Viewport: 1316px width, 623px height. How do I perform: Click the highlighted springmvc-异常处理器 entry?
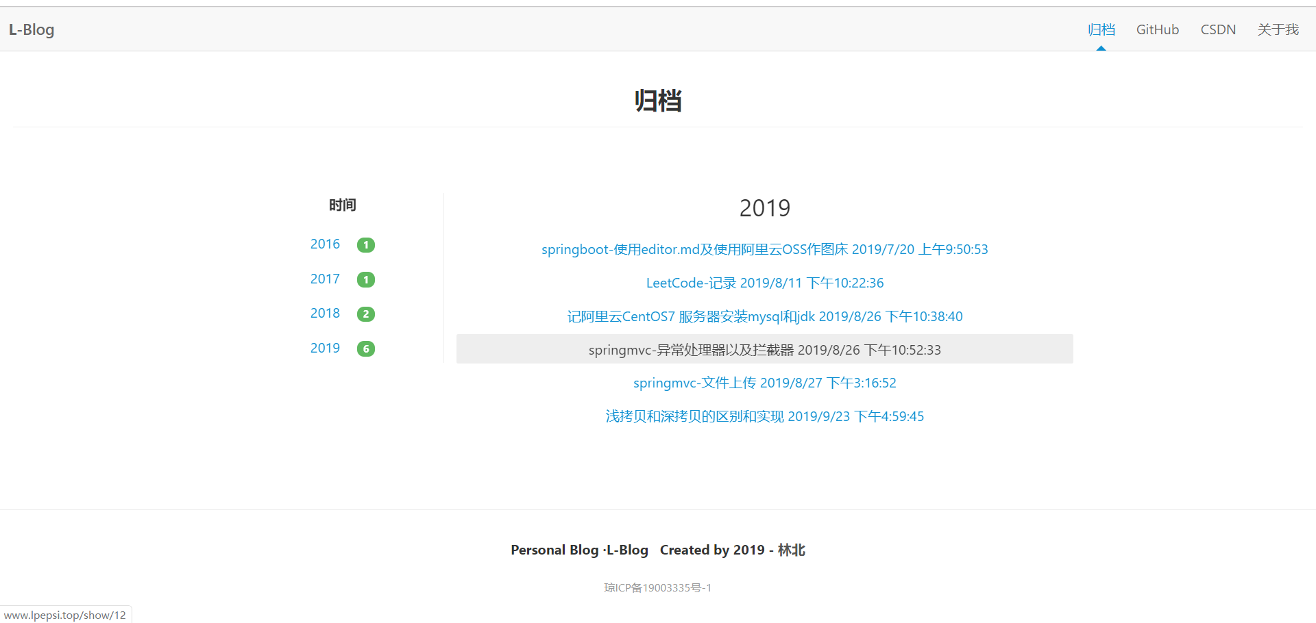click(764, 349)
